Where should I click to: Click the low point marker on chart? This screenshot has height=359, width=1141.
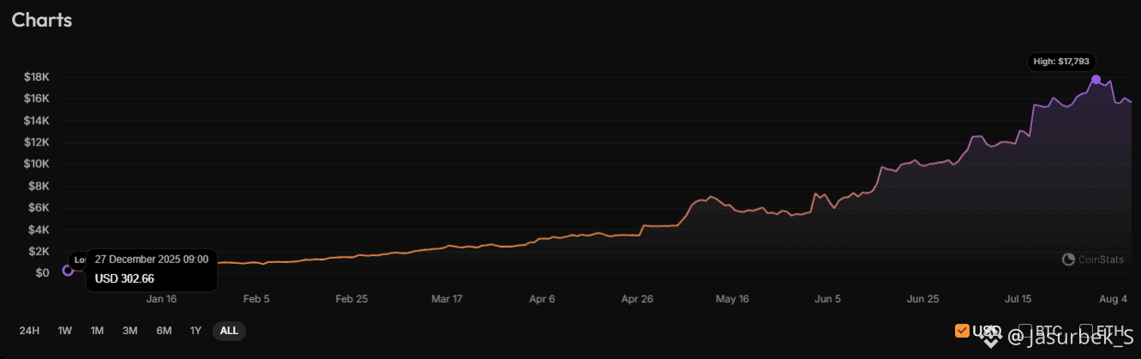pyautogui.click(x=68, y=271)
